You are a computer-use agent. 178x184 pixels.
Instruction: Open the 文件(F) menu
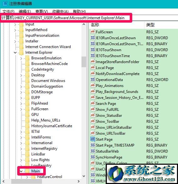8,12
